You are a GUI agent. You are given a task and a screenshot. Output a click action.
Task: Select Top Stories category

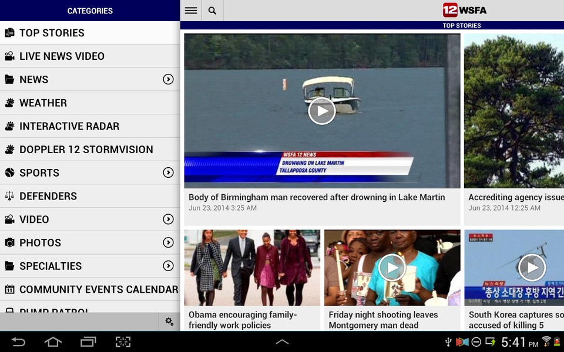pos(90,33)
